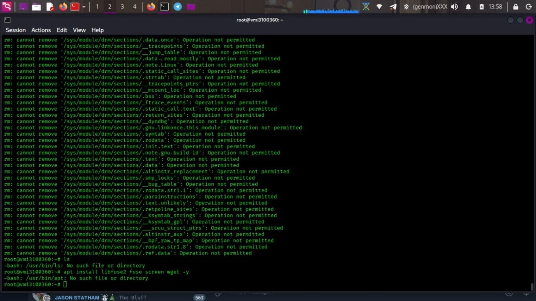Open the View menu
536x301 pixels.
tap(79, 30)
